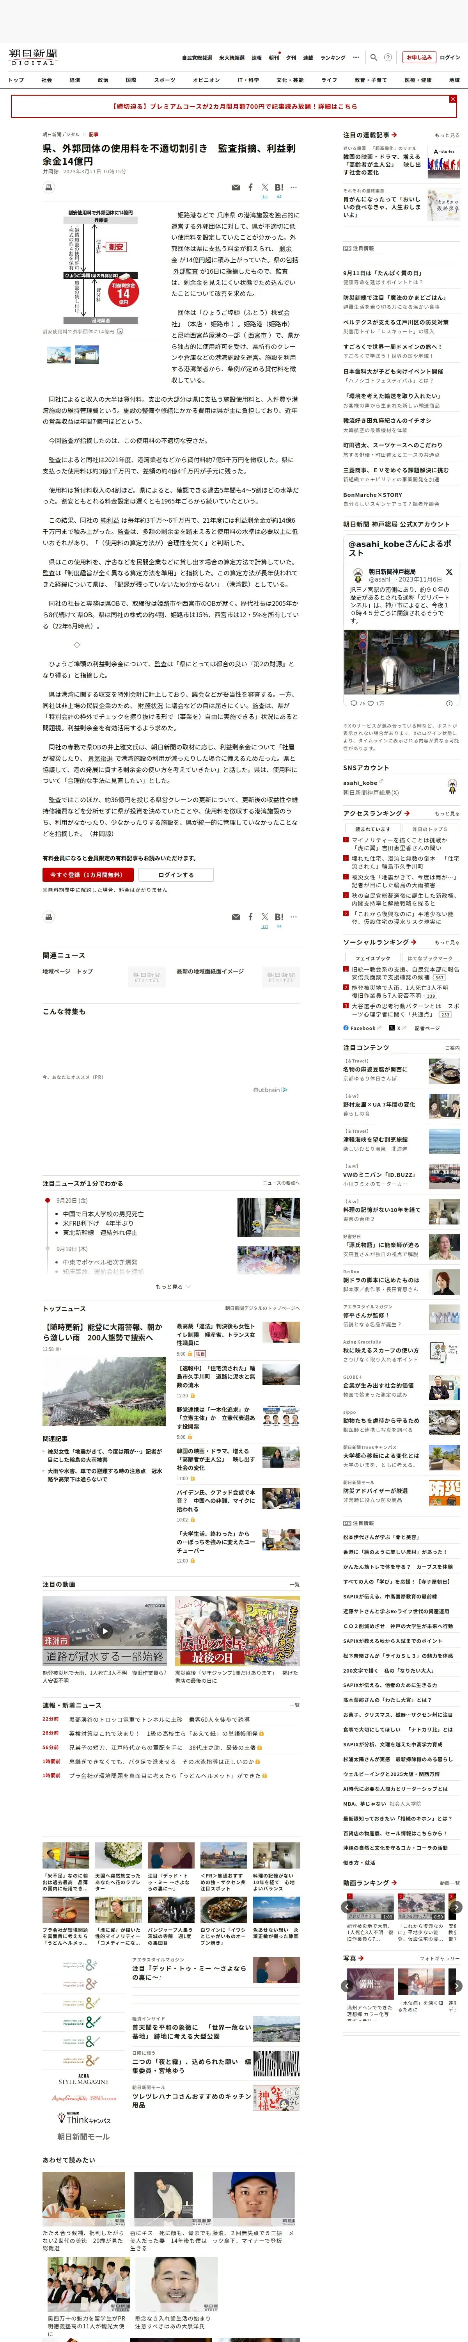This screenshot has height=2342, width=468.
Task: Click the print icon at article bottom
Action: pyautogui.click(x=48, y=917)
